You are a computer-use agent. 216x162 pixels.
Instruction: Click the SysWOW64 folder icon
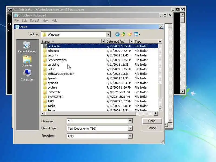(x=45, y=97)
